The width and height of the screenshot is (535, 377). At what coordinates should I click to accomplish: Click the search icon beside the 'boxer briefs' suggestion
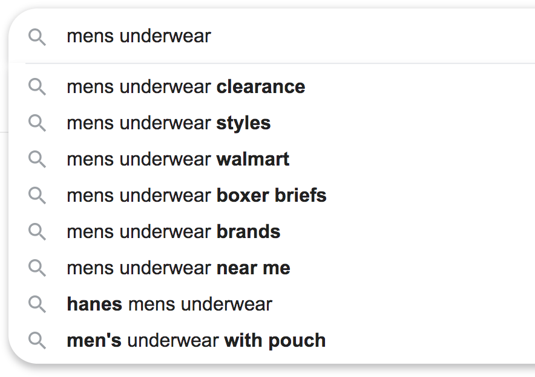tap(37, 196)
